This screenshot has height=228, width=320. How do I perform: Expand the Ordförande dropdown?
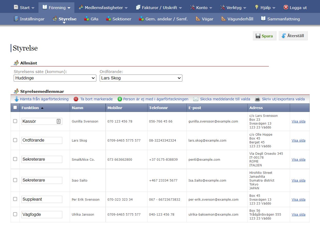pyautogui.click(x=141, y=78)
